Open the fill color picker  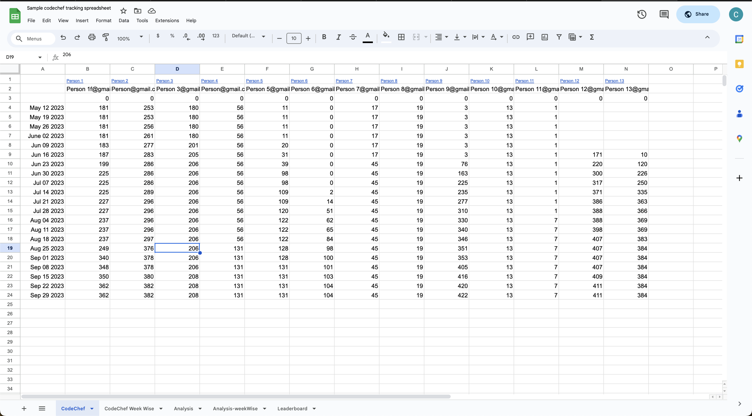coord(386,37)
